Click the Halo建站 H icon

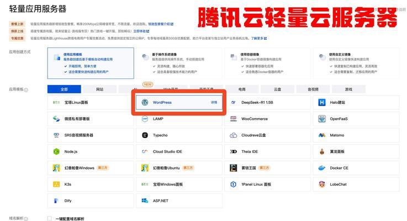click(x=322, y=102)
